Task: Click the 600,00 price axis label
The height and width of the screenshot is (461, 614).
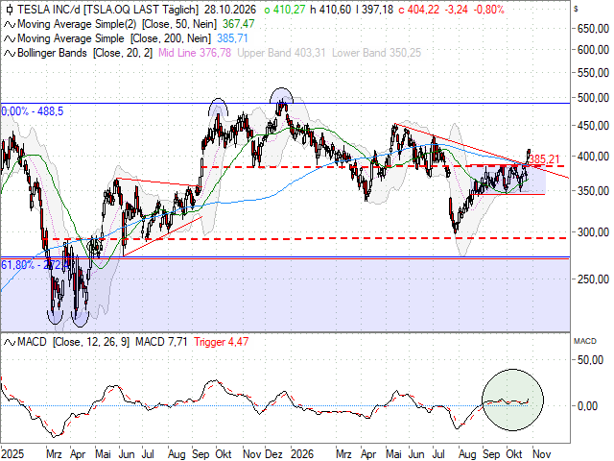Action: click(593, 50)
